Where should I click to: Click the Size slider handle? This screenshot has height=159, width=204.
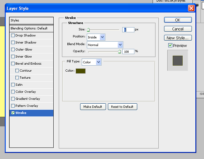click(88, 30)
